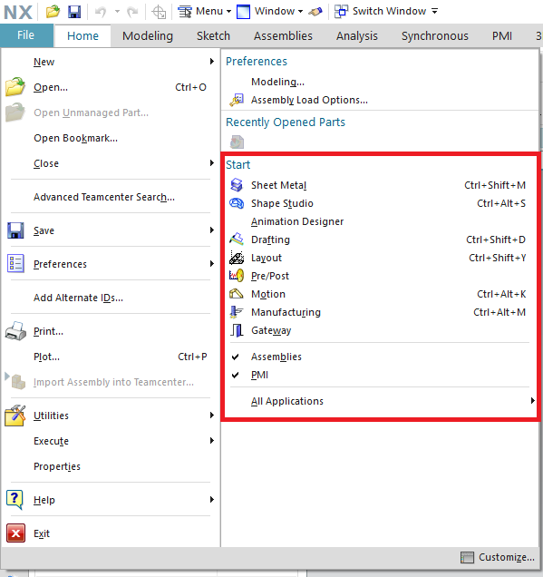Open the Menu dropdown in top toolbar

pos(205,12)
